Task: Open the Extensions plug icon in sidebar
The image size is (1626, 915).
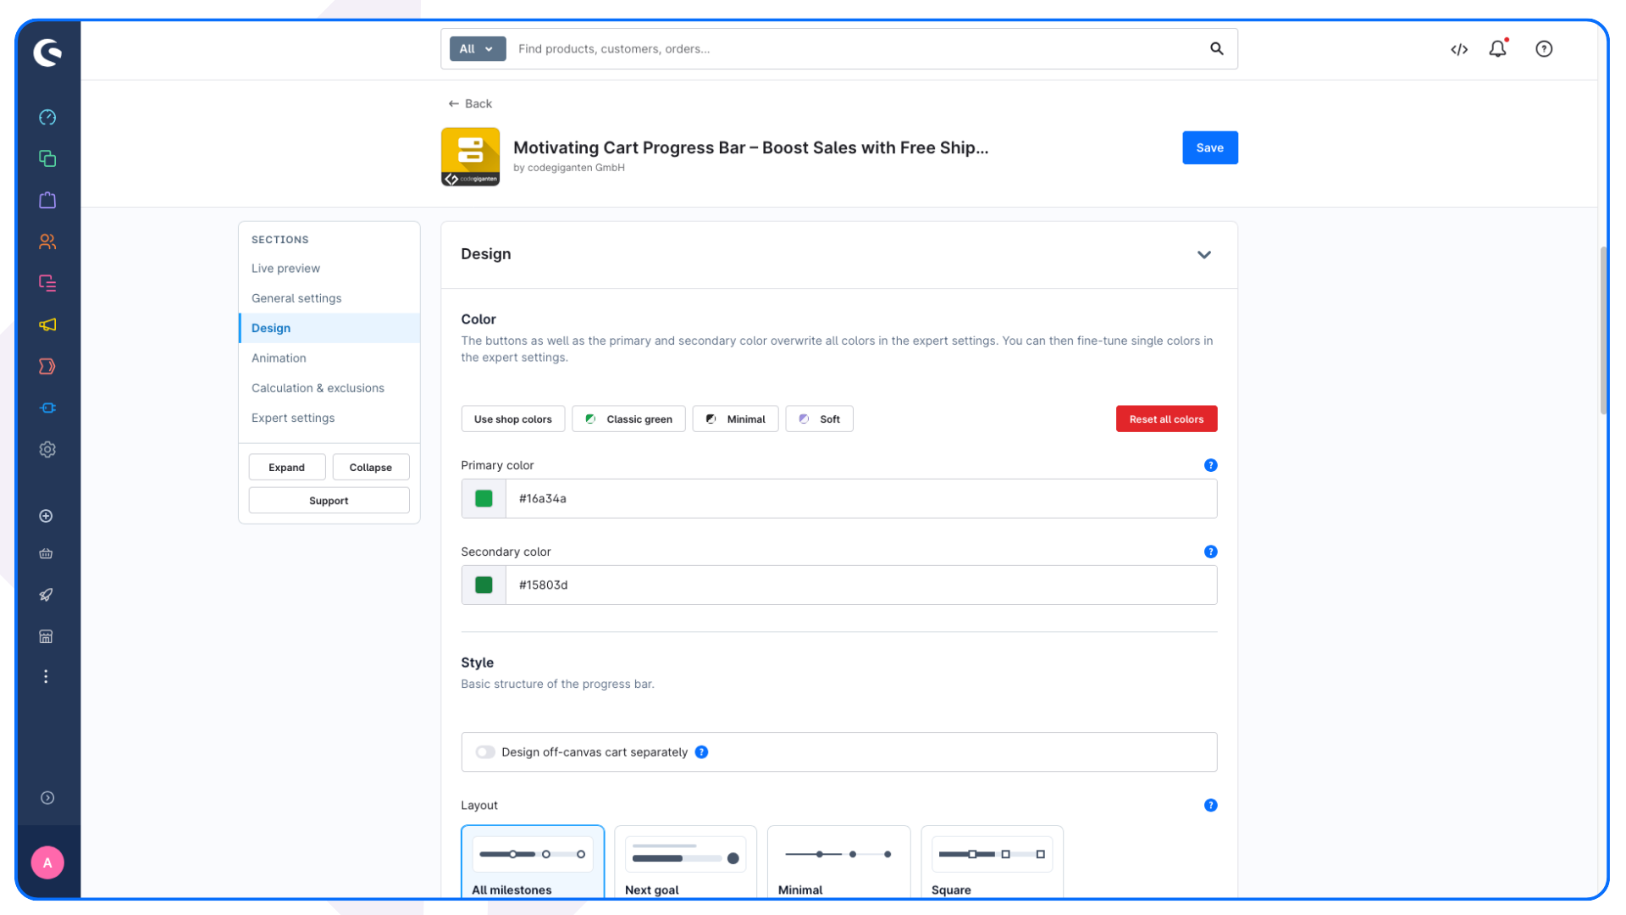Action: click(x=47, y=408)
